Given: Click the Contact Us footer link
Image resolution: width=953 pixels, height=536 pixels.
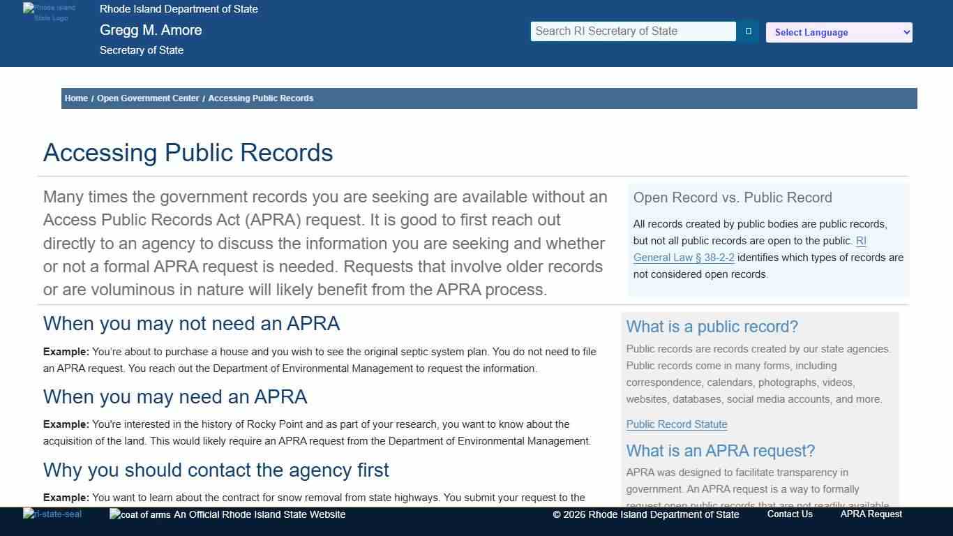Looking at the screenshot, I should pos(789,514).
